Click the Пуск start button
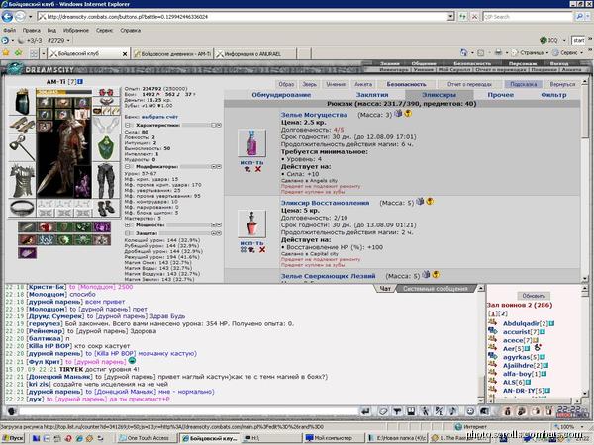Viewport: 594px width, 445px height. pyautogui.click(x=13, y=438)
